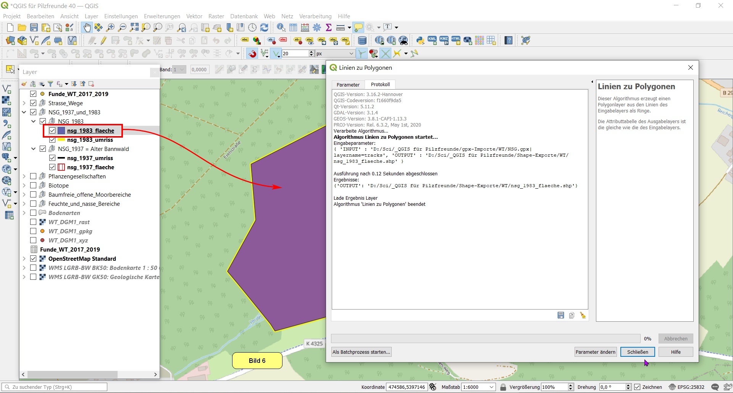
Task: Click the Zoom In magnifier tool
Action: 110,27
